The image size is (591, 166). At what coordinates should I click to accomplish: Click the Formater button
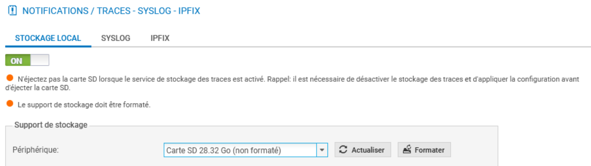[424, 150]
